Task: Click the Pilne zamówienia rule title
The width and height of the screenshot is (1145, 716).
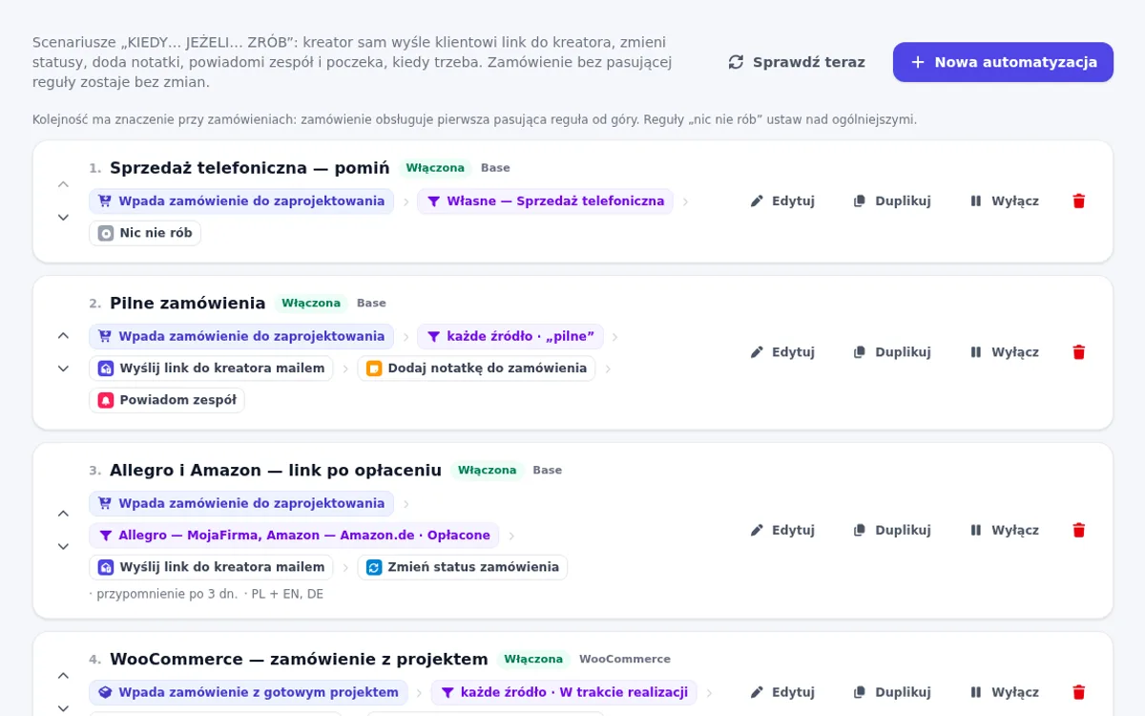Action: (x=188, y=303)
